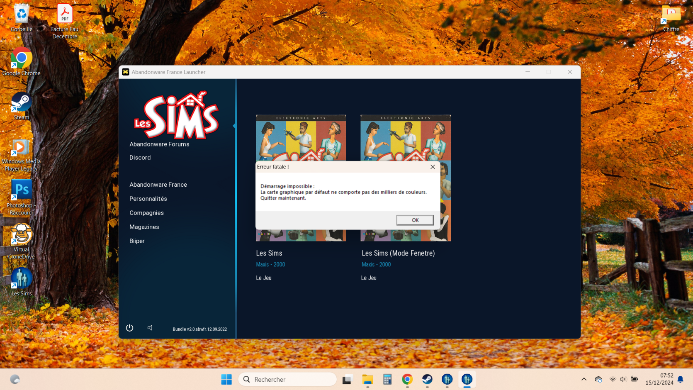Close the Erreur fatale dialog

click(433, 167)
